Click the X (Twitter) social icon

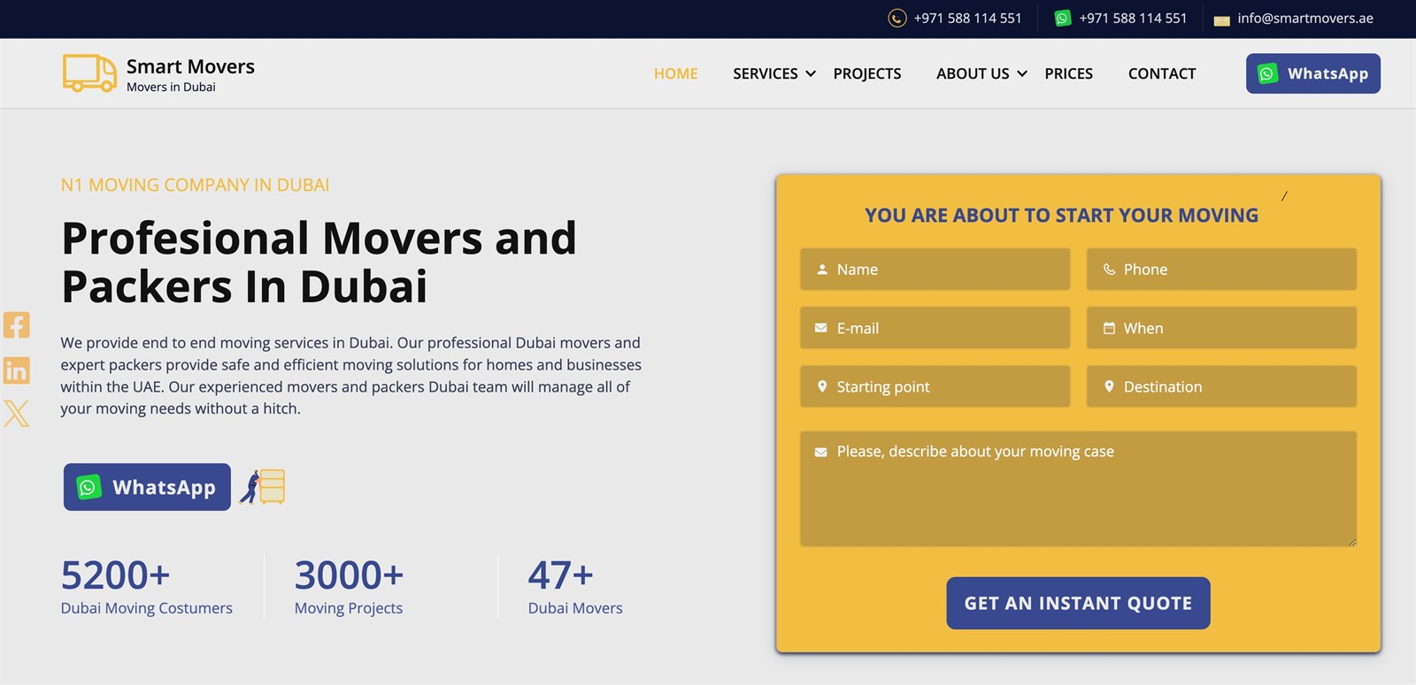tap(17, 413)
